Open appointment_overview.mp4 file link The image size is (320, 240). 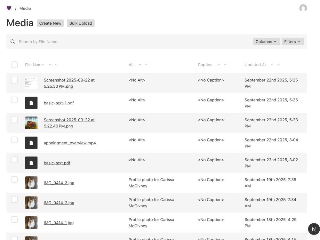[x=70, y=143]
